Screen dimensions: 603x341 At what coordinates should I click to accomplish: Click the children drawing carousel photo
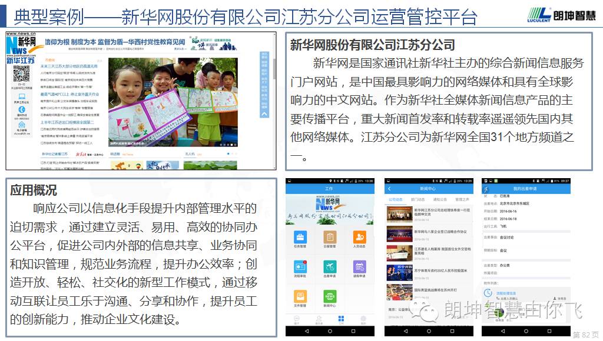tap(173, 102)
